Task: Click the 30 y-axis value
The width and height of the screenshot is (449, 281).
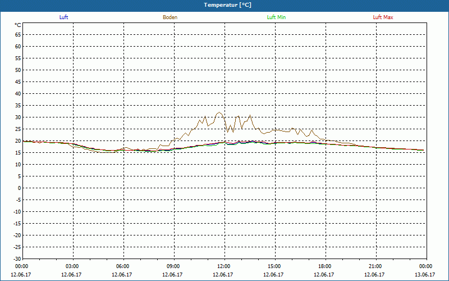Action: pyautogui.click(x=18, y=117)
